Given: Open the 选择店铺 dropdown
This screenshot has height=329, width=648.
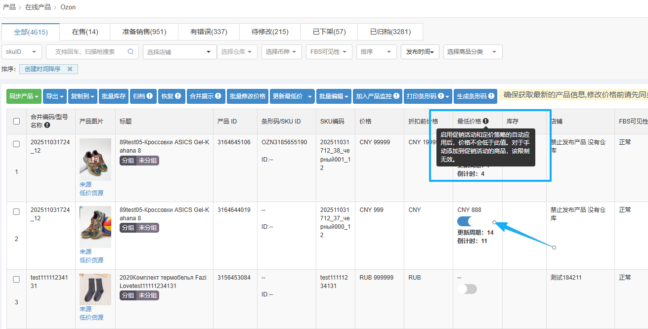Looking at the screenshot, I should (179, 52).
